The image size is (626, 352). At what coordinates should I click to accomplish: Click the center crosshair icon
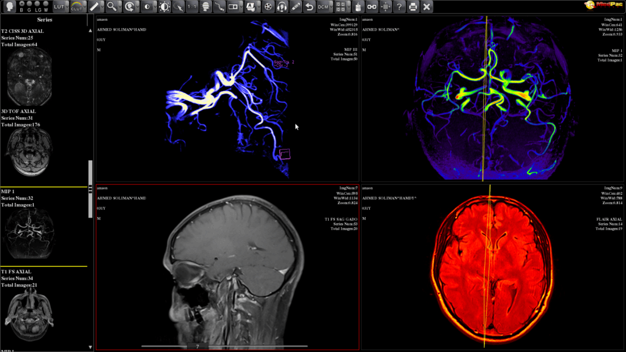tap(385, 7)
